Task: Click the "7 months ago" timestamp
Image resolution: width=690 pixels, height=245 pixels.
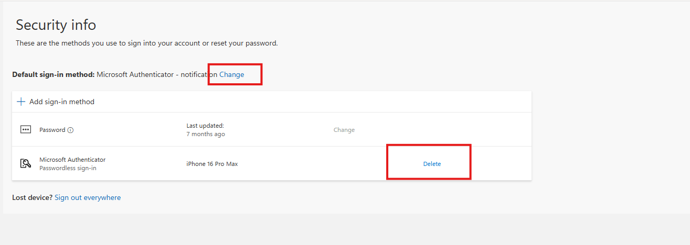Action: pyautogui.click(x=206, y=135)
